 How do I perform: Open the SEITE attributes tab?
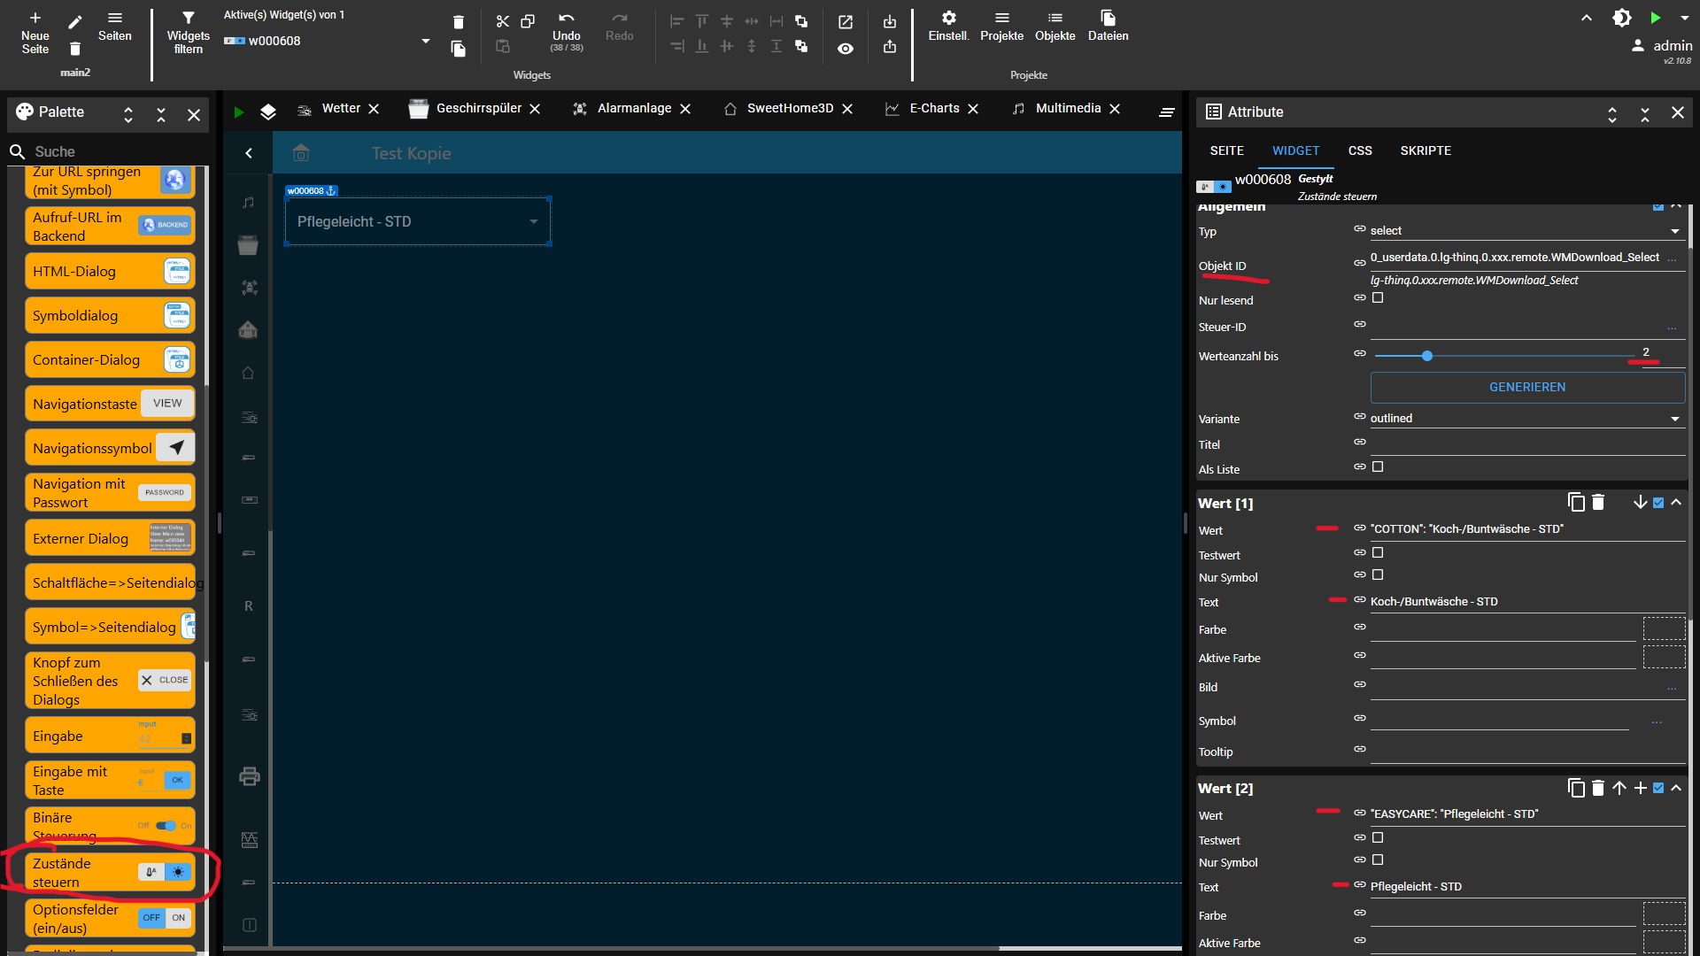(1226, 150)
